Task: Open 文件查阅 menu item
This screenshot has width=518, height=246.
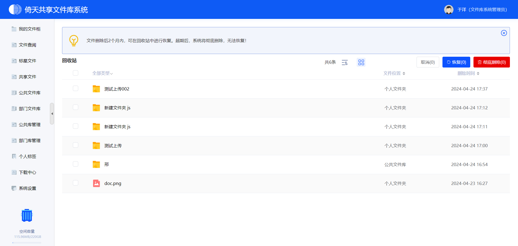Action: pos(27,45)
